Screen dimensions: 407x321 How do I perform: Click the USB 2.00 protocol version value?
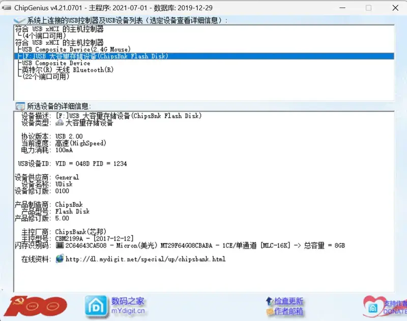click(69, 136)
